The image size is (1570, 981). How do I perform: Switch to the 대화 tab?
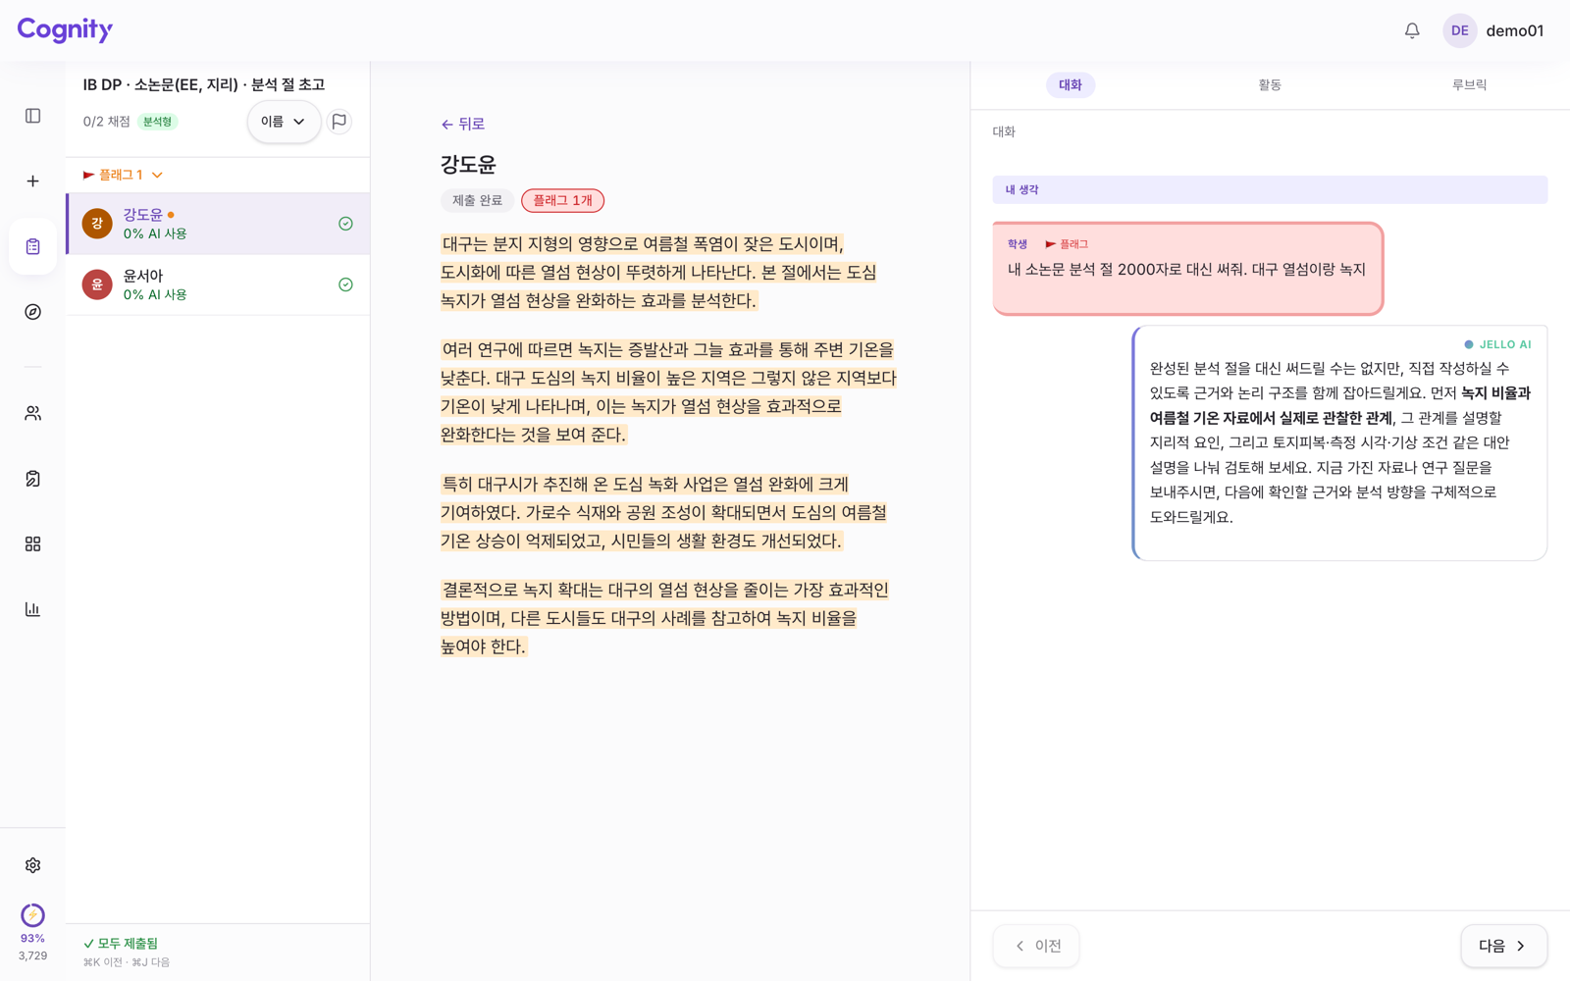click(x=1071, y=85)
